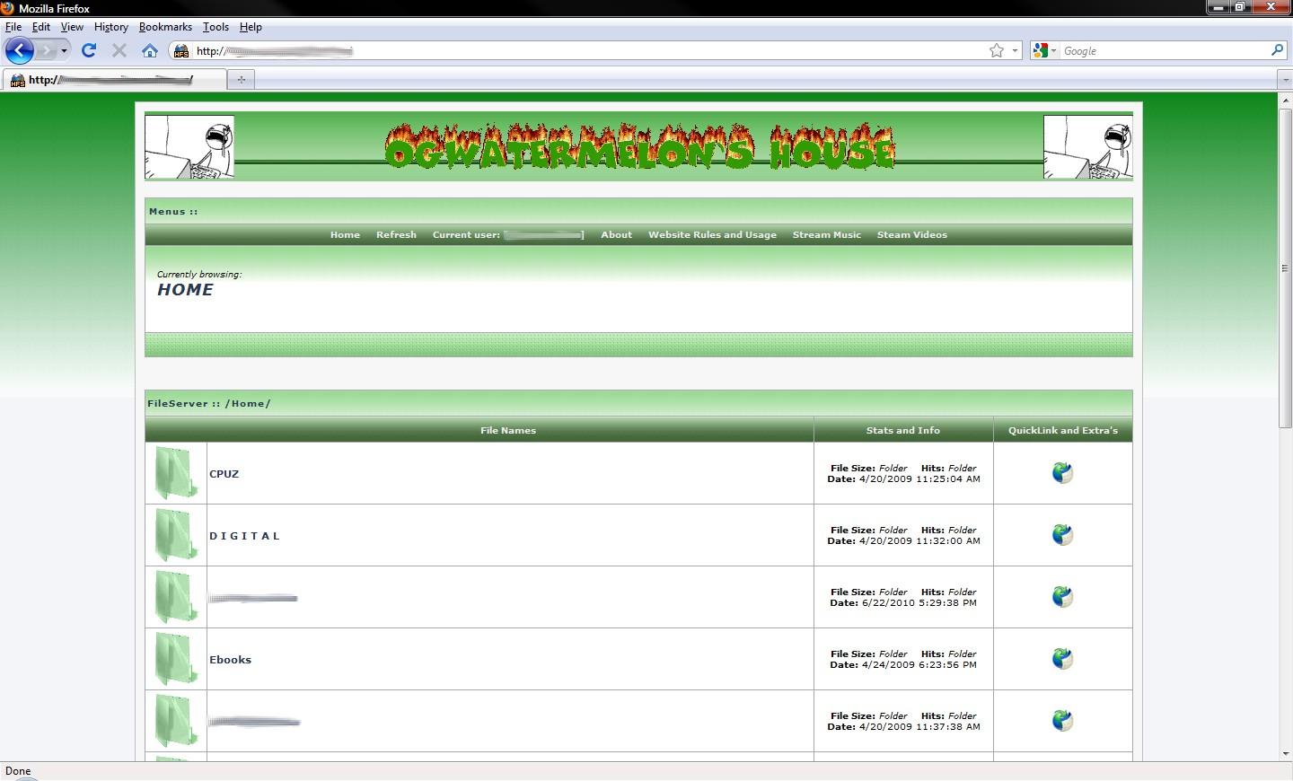Go to the browser home page icon
The image size is (1293, 781).
tap(150, 50)
